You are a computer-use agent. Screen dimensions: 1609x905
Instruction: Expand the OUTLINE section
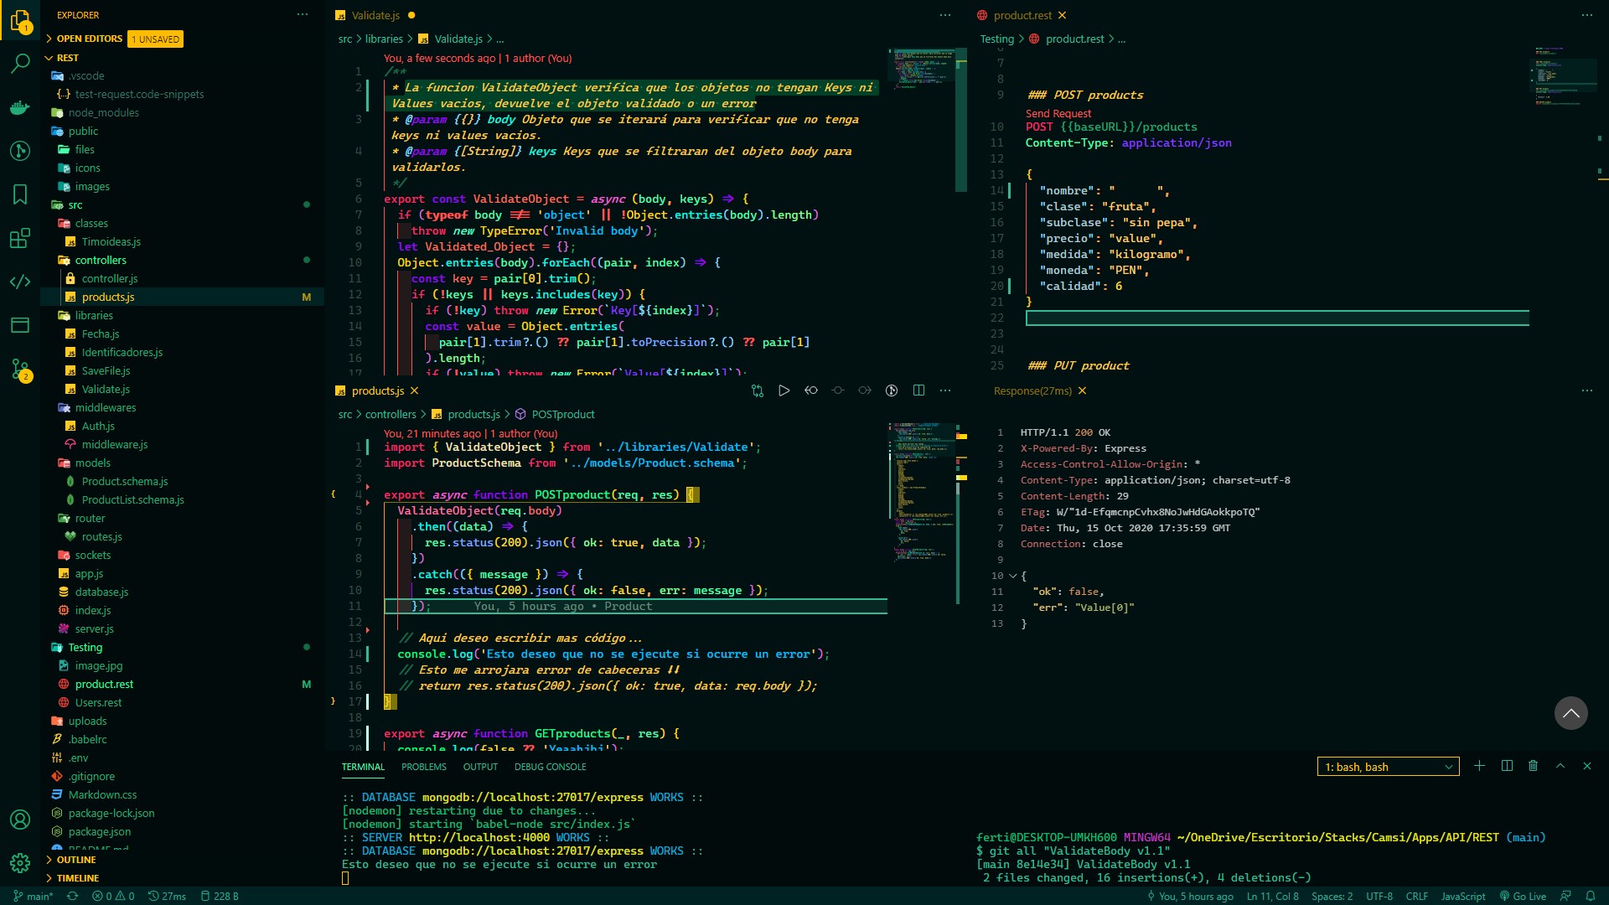(x=75, y=860)
